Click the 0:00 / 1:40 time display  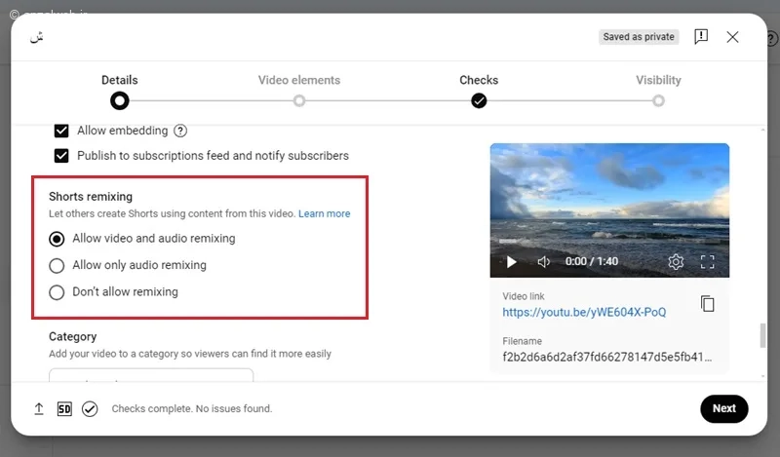[592, 261]
